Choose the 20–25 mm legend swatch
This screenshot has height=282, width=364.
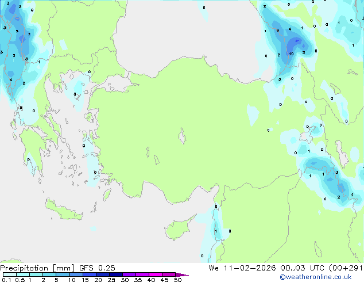tap(102, 275)
